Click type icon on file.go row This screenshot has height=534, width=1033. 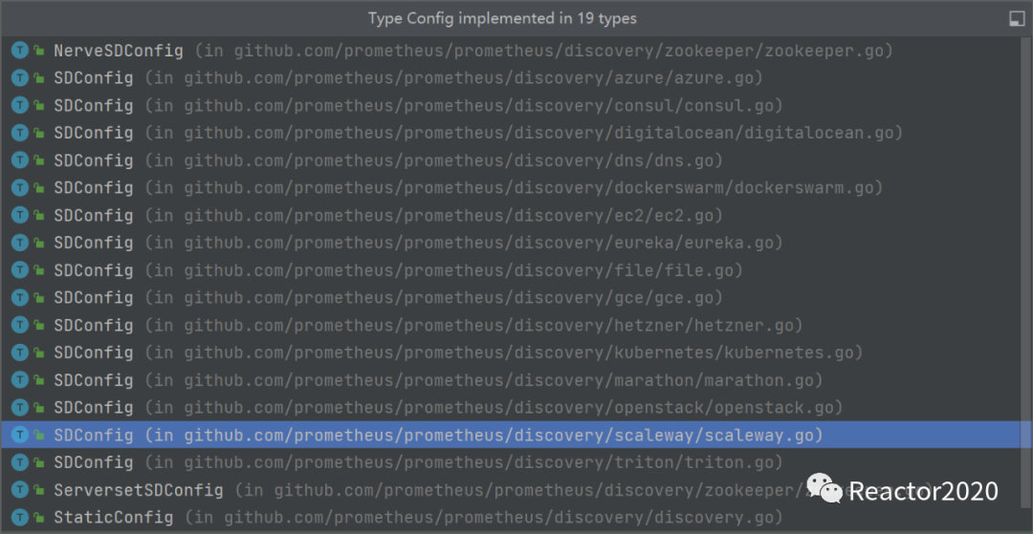(x=20, y=270)
